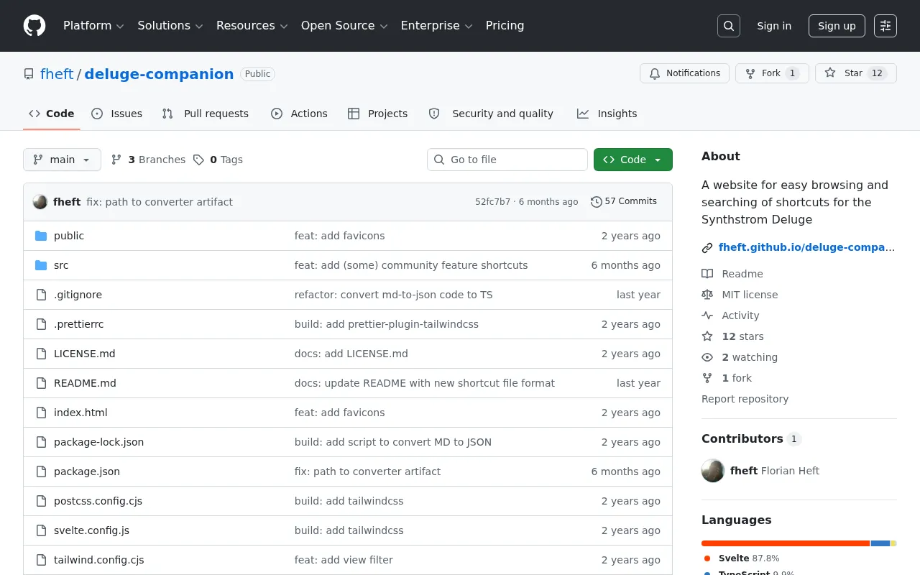Click the link icon beside website URL
The height and width of the screenshot is (575, 920).
707,248
